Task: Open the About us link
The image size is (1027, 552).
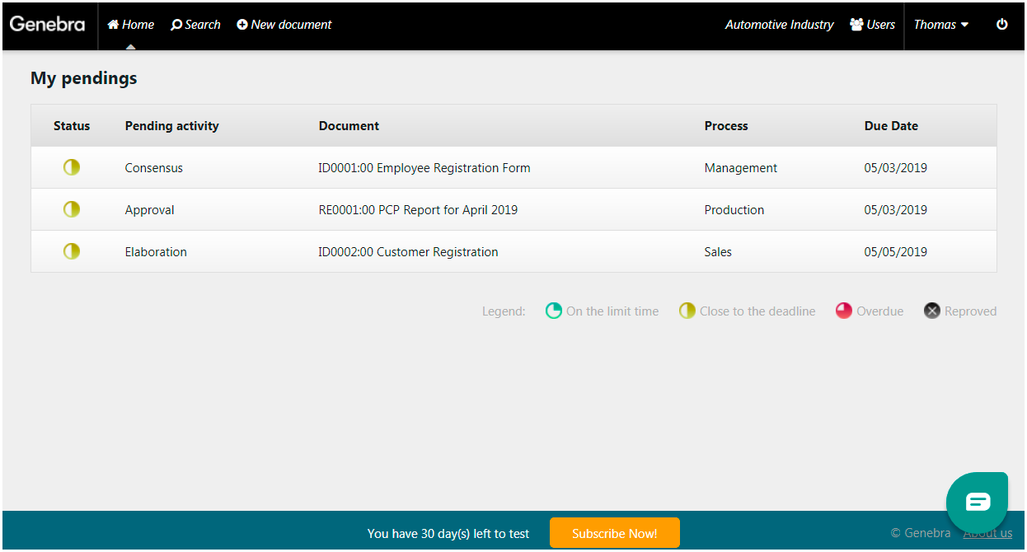Action: pyautogui.click(x=987, y=533)
